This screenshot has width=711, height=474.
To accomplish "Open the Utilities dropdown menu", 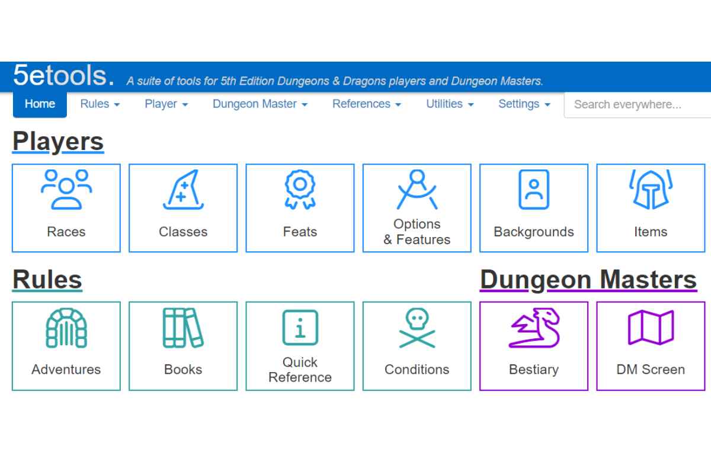I will click(450, 104).
